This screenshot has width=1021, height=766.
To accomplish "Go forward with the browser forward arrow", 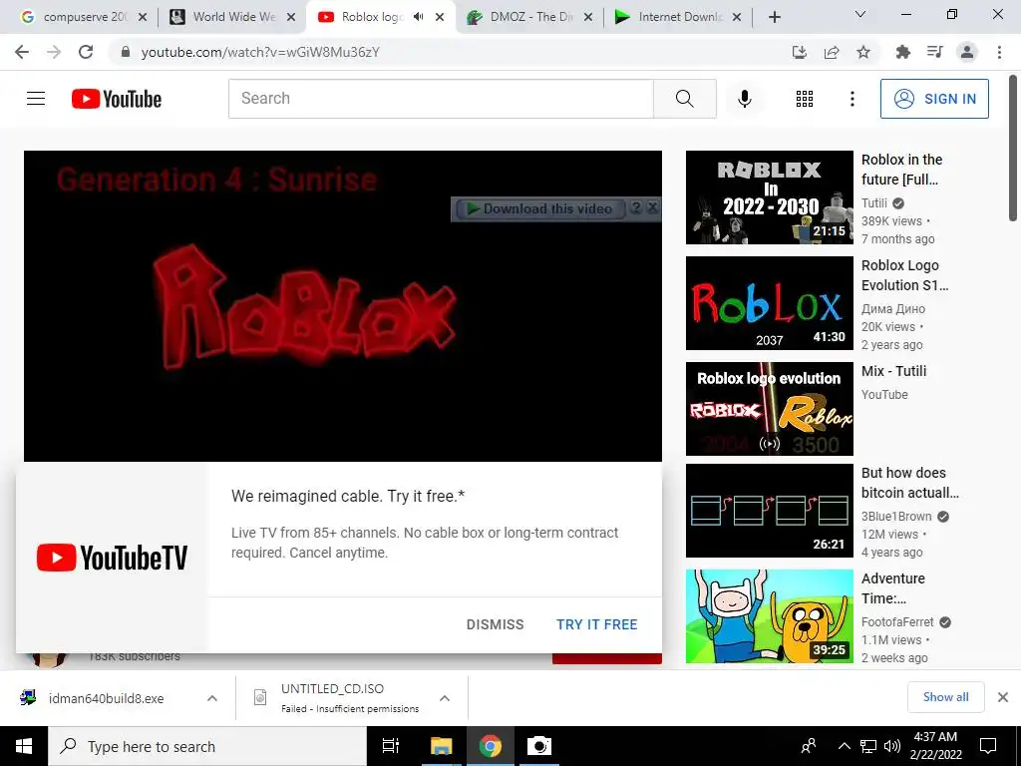I will point(54,52).
